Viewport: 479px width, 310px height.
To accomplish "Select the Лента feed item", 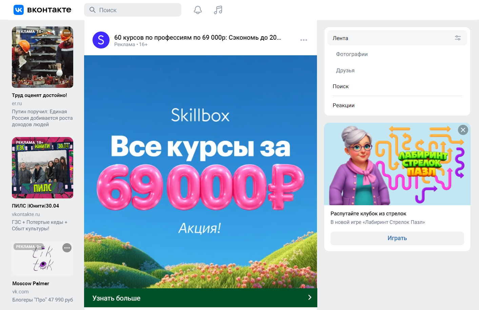I will click(397, 38).
